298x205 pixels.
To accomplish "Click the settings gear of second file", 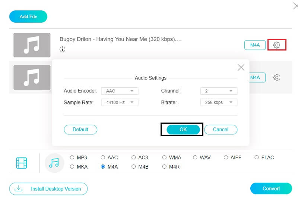I will point(276,78).
